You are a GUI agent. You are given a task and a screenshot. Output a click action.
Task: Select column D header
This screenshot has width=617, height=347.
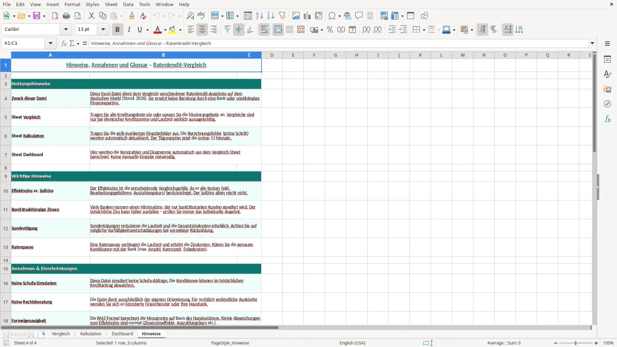tap(271, 55)
